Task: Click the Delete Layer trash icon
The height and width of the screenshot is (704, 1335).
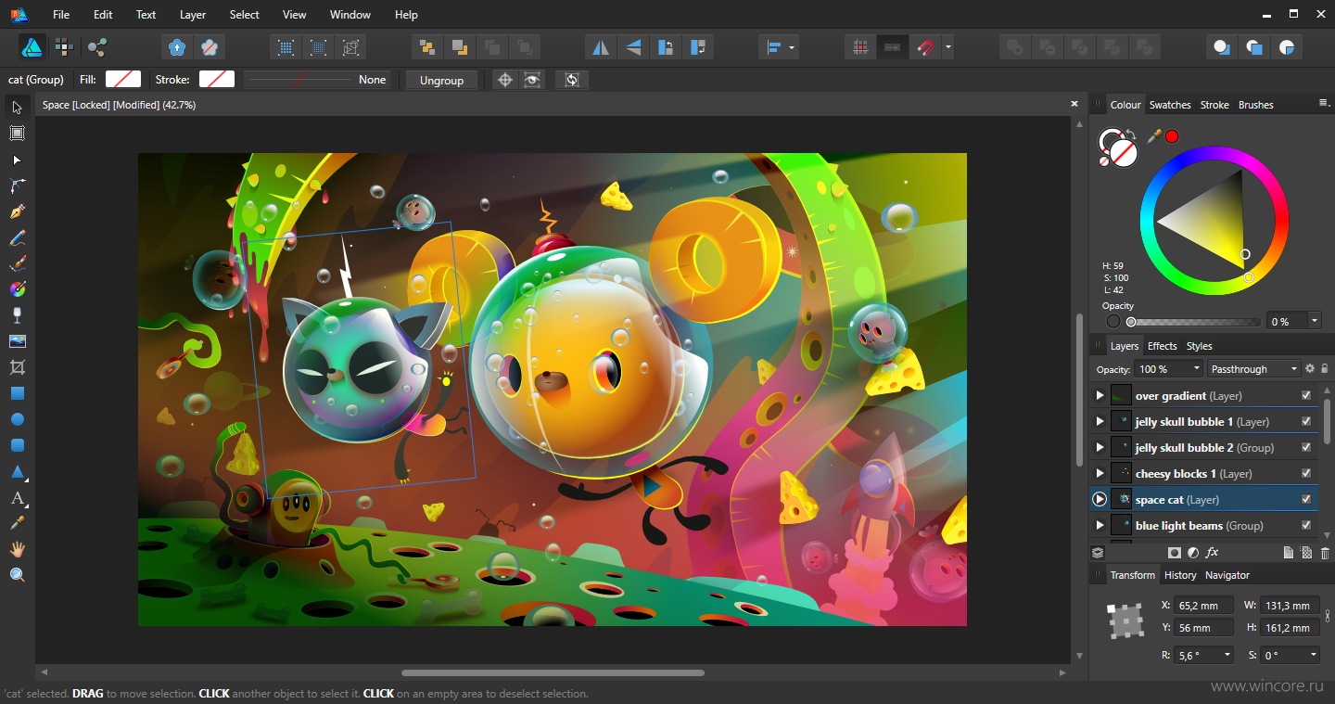Action: click(1325, 553)
